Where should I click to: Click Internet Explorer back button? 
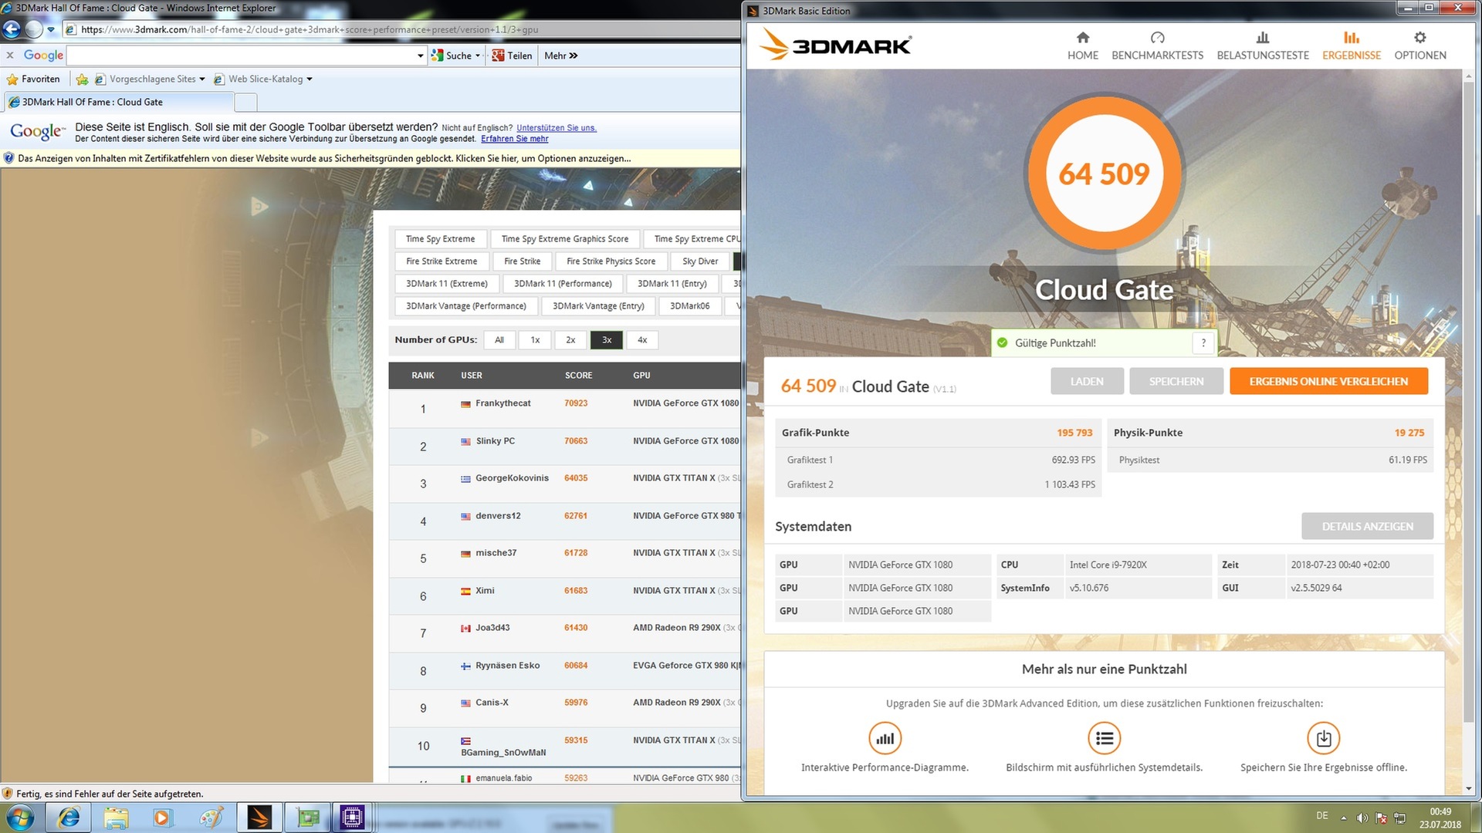tap(12, 29)
